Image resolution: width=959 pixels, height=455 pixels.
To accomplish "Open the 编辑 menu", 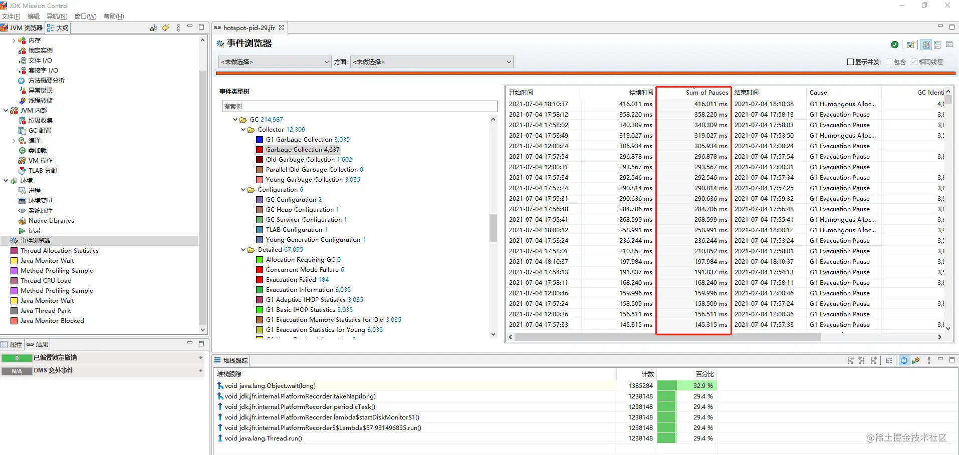I will (34, 17).
